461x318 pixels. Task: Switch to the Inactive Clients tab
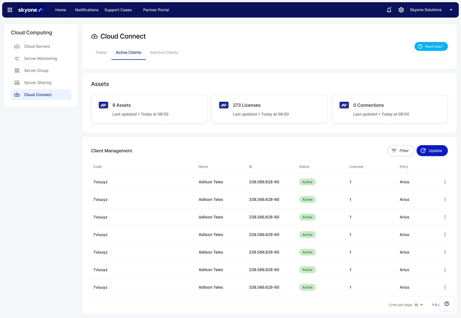(164, 52)
